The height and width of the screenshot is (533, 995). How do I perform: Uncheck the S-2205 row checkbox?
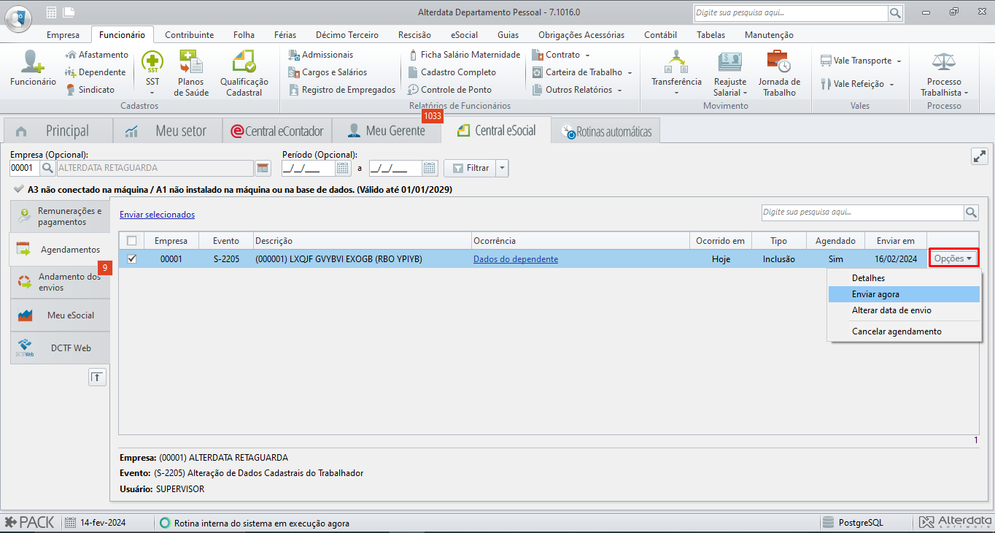coord(131,258)
